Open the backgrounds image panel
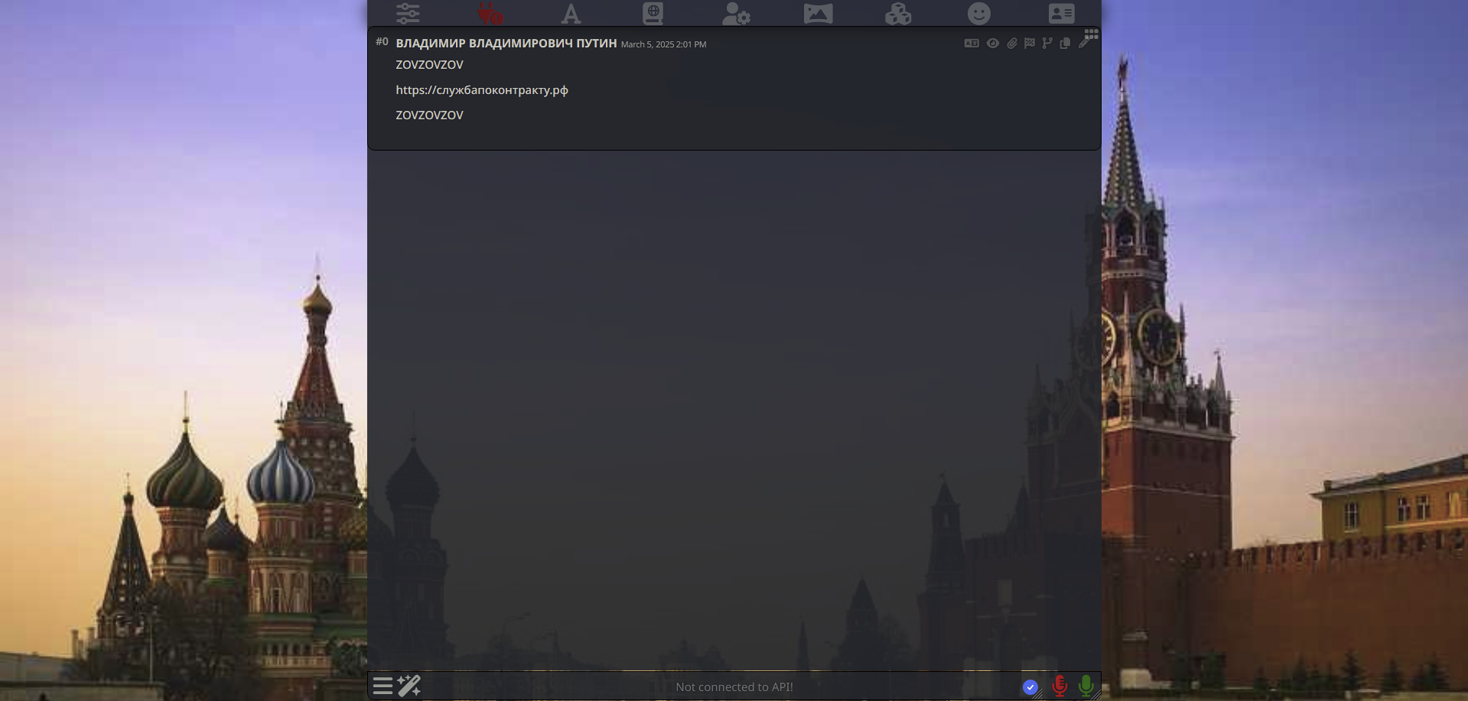Image resolution: width=1468 pixels, height=701 pixels. pos(818,14)
